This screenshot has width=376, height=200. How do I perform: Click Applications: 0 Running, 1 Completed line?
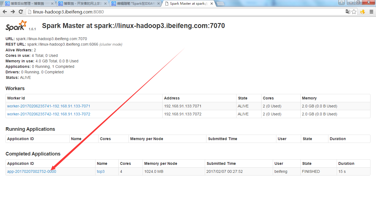pyautogui.click(x=40, y=66)
